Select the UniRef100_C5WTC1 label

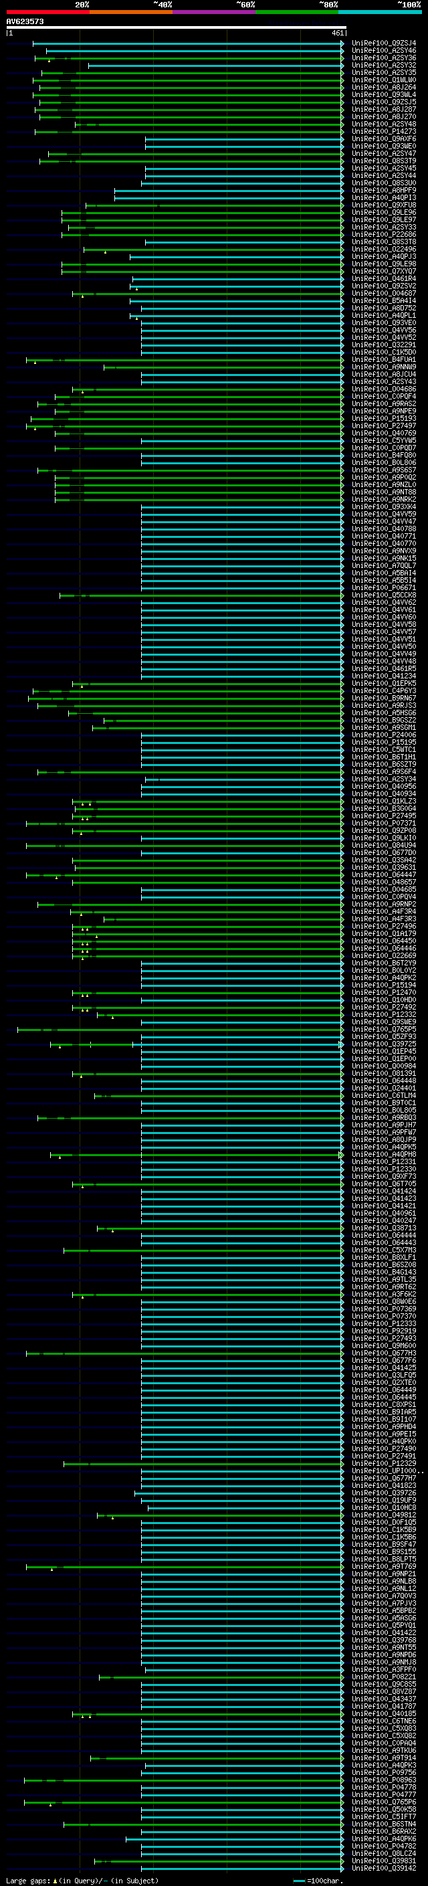(x=383, y=750)
